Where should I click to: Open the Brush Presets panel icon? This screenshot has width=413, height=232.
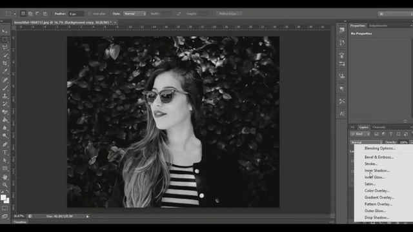[x=342, y=64]
